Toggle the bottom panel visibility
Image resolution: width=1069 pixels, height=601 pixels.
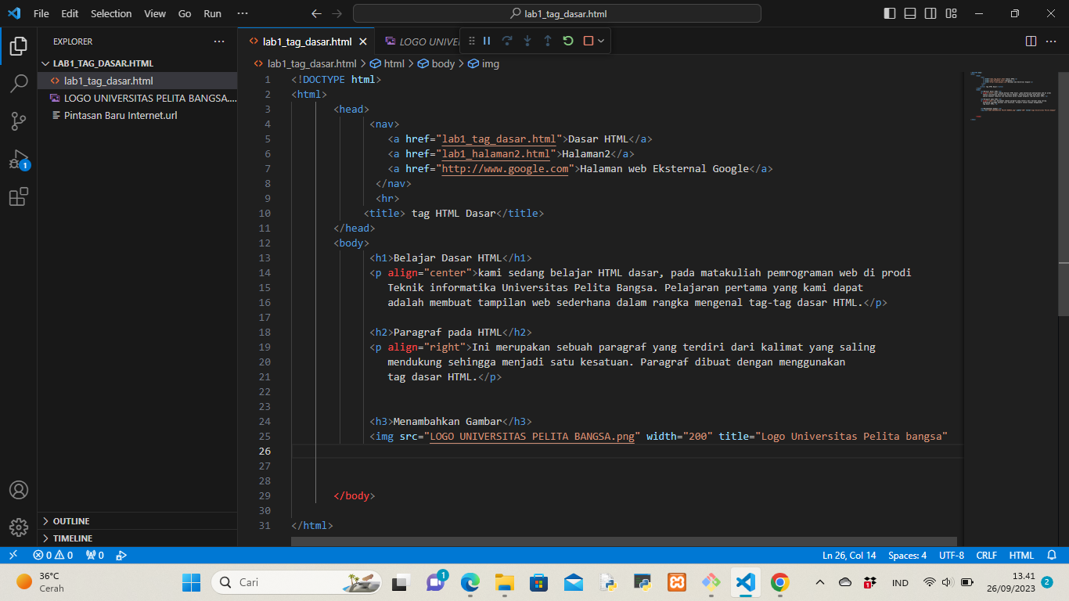(x=910, y=13)
